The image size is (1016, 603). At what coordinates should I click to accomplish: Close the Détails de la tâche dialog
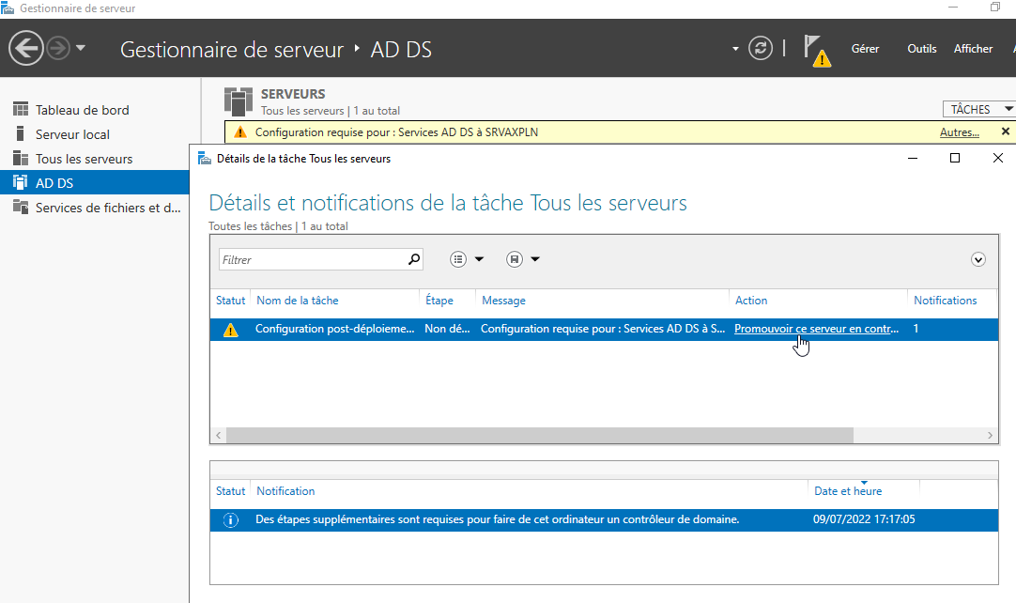(x=998, y=158)
